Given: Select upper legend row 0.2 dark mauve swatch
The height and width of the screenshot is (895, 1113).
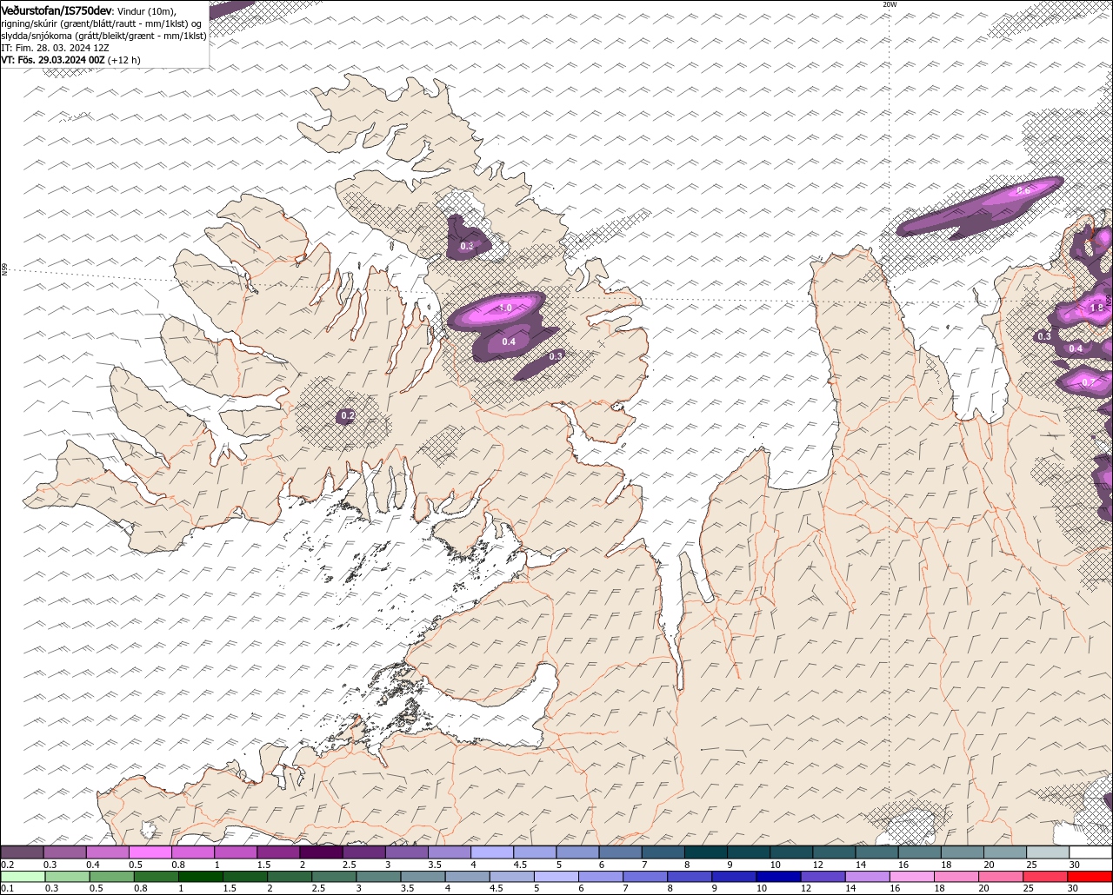Looking at the screenshot, I should 22,852.
